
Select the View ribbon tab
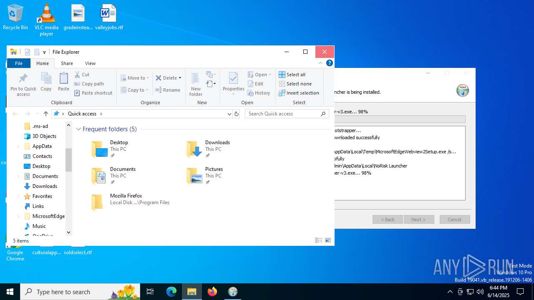90,63
